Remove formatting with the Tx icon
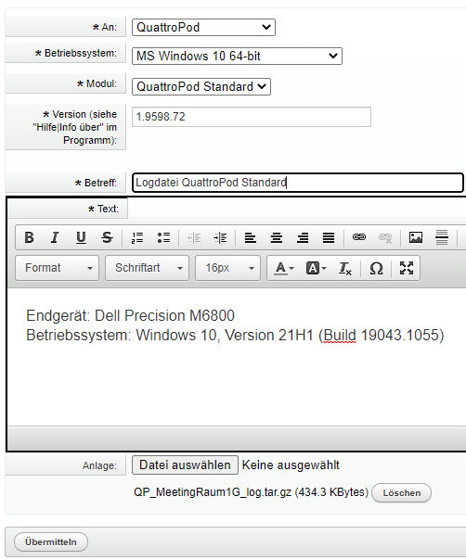The height and width of the screenshot is (560, 466). (344, 268)
